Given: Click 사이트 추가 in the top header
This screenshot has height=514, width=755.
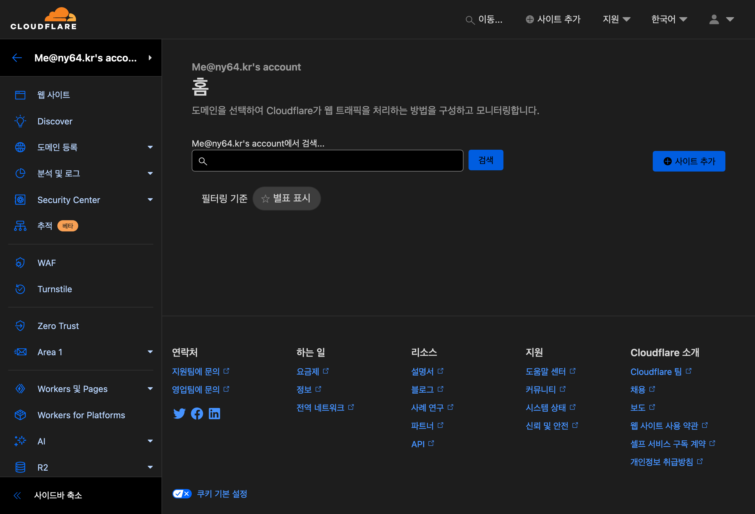Looking at the screenshot, I should click(553, 19).
